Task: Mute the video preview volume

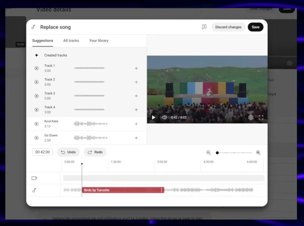Action: [164, 118]
